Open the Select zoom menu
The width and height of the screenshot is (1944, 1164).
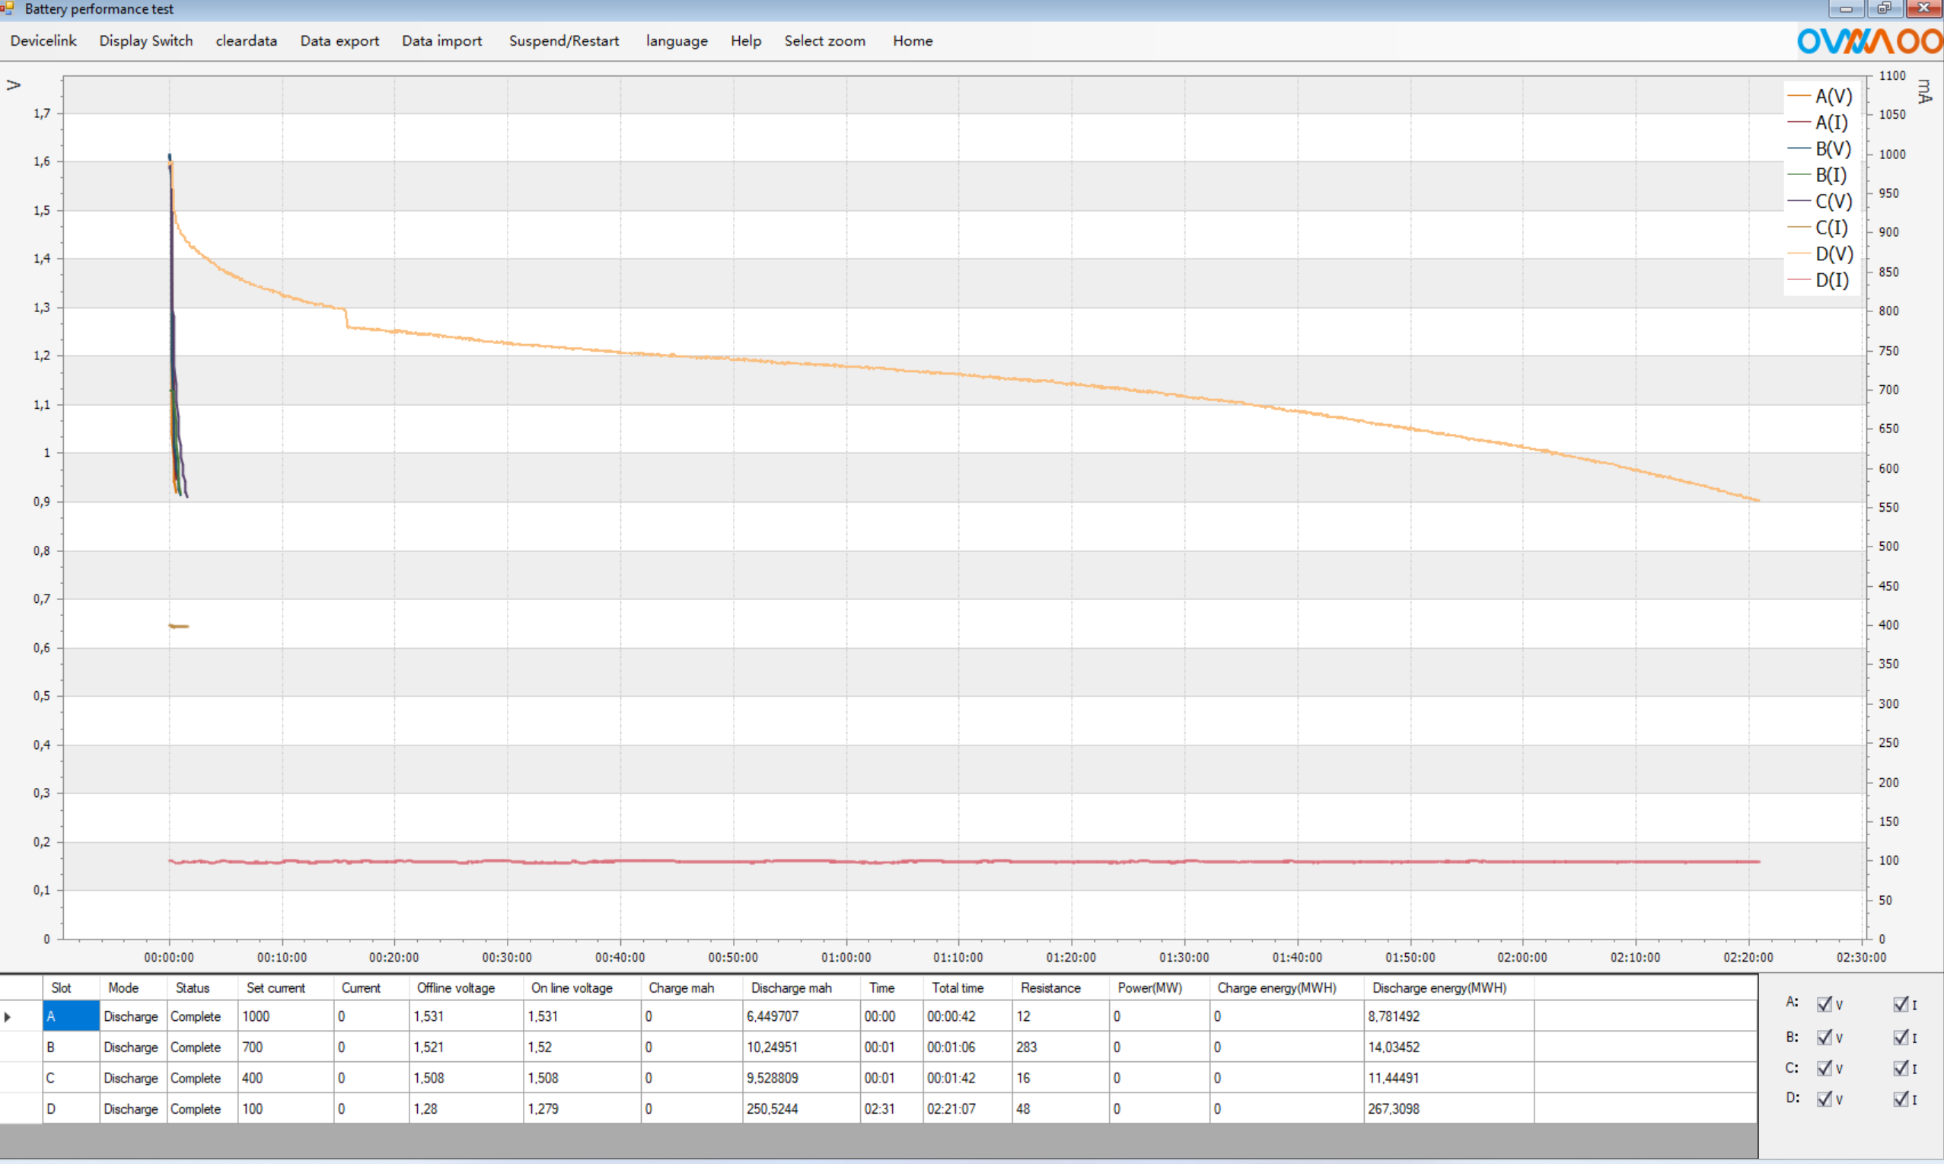(824, 41)
